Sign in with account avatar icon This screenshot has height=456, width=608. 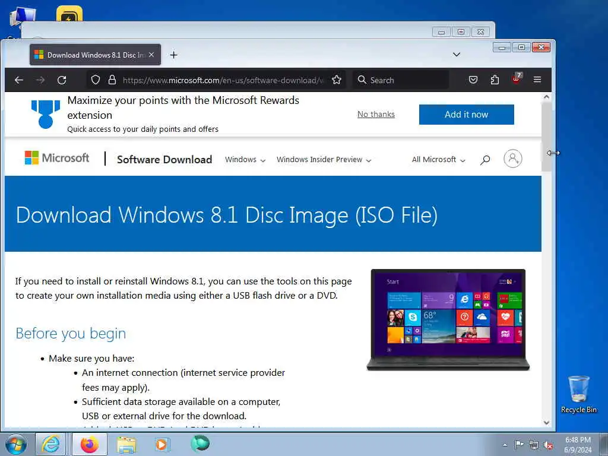click(512, 159)
